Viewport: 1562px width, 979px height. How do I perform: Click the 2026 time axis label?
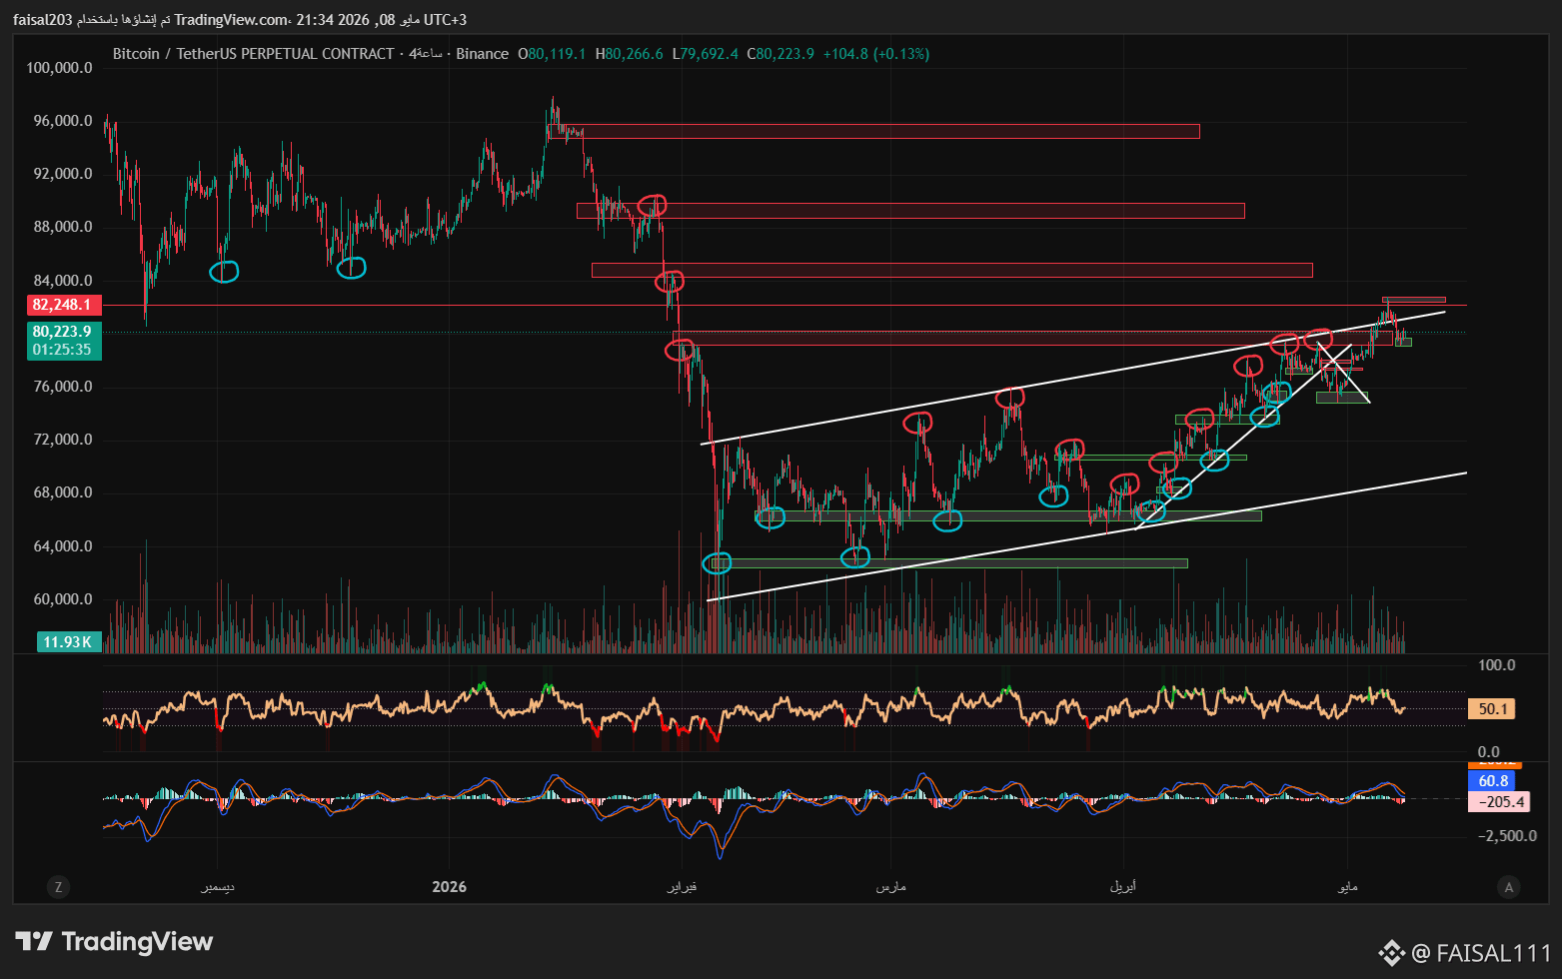(x=449, y=887)
